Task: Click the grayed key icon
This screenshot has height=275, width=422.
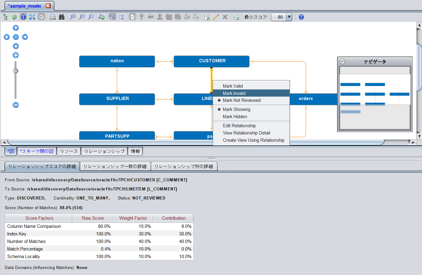Action: click(x=141, y=17)
